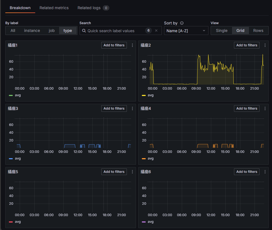This screenshot has height=230, width=272.
Task: Select the Single view option
Action: [221, 31]
